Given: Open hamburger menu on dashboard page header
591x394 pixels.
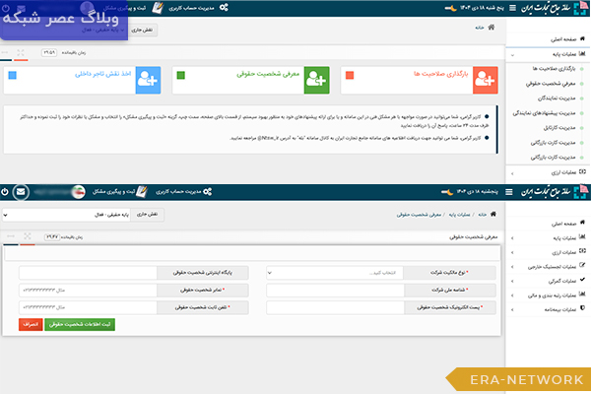Looking at the screenshot, I should pyautogui.click(x=512, y=8).
